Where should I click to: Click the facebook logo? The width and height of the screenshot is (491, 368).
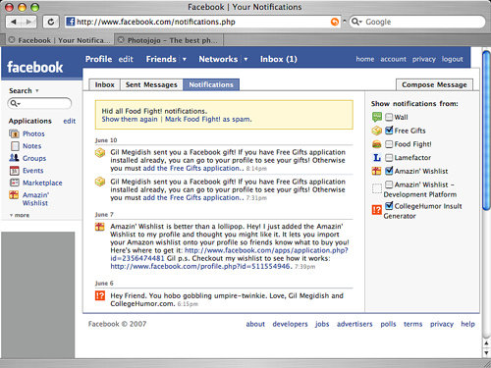tap(35, 67)
